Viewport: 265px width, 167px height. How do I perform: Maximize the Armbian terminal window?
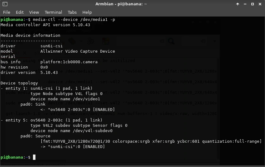253,4
